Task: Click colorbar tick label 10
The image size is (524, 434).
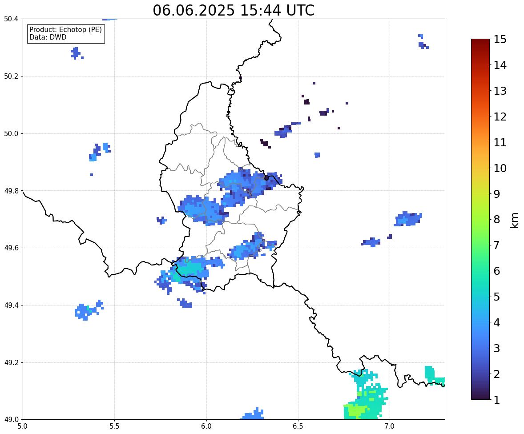Action: 500,168
